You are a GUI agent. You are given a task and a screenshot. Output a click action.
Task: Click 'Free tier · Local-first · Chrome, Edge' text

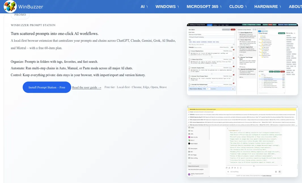point(136,87)
